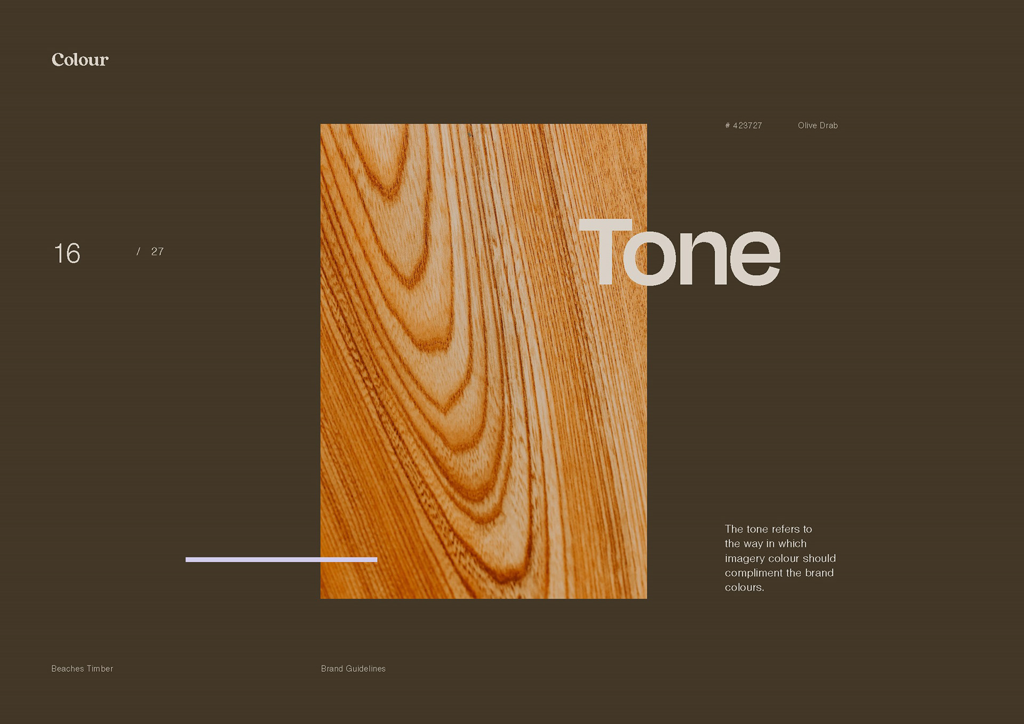Viewport: 1024px width, 724px height.
Task: Click the text line 'The tone refers to'
Action: point(768,529)
